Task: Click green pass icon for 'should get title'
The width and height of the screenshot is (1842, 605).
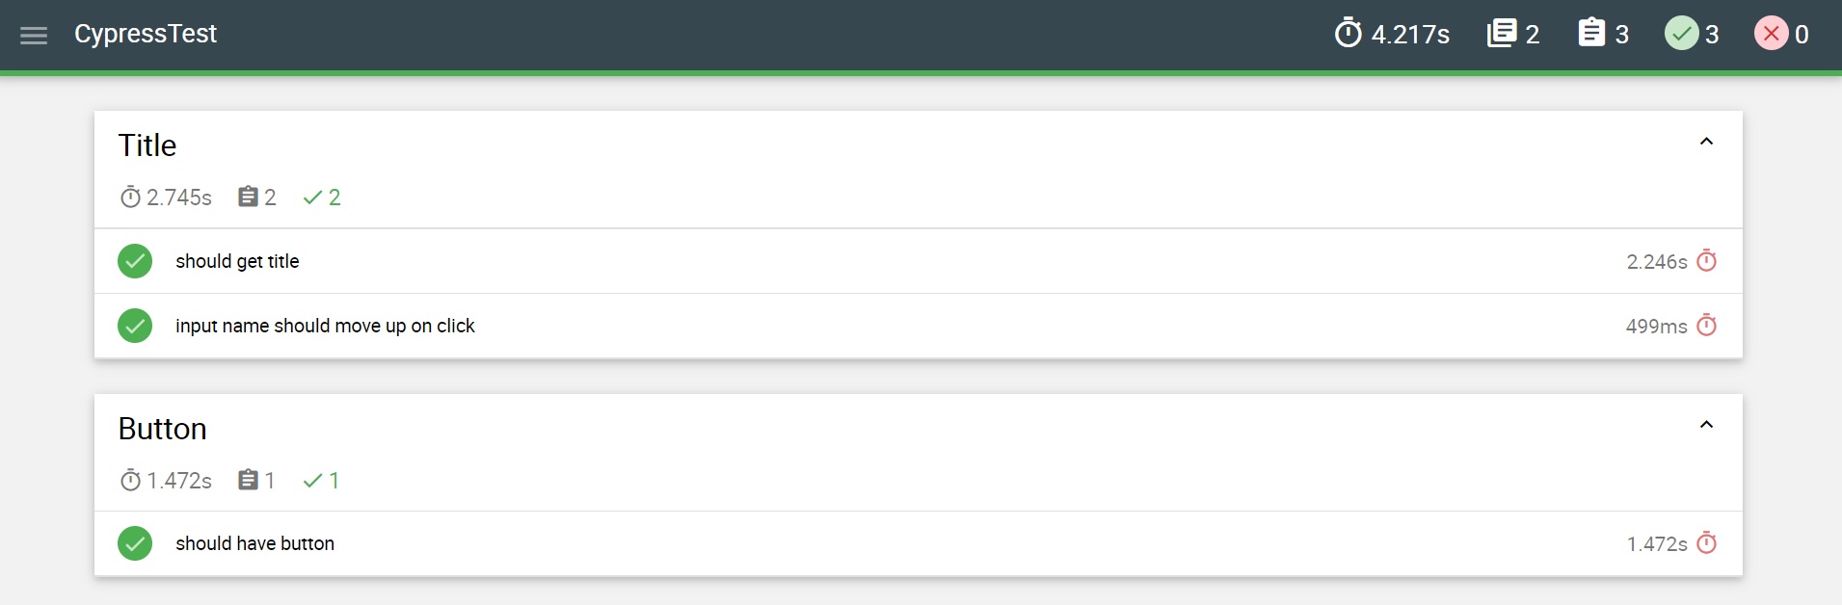Action: pyautogui.click(x=135, y=261)
